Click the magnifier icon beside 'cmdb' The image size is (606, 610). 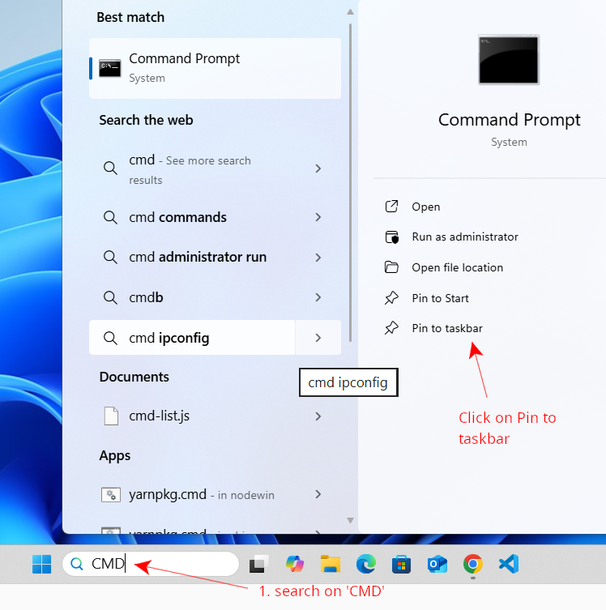pos(110,297)
